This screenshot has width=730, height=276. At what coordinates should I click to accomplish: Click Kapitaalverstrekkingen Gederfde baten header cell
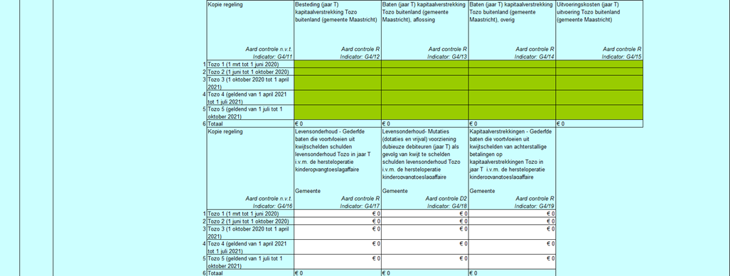(512, 169)
